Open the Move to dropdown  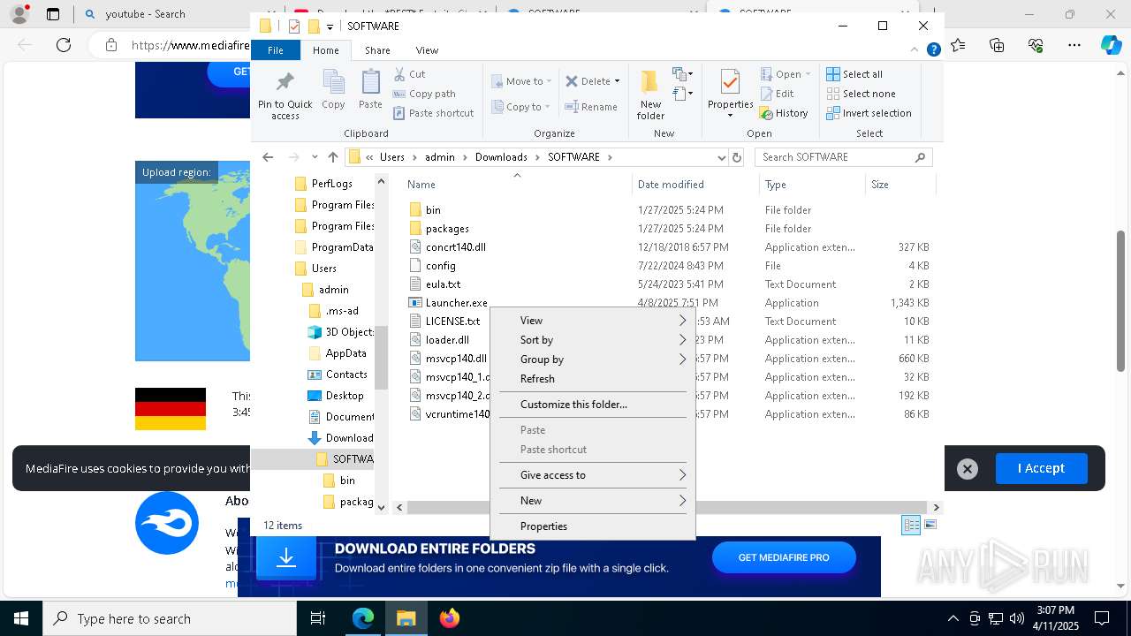521,81
